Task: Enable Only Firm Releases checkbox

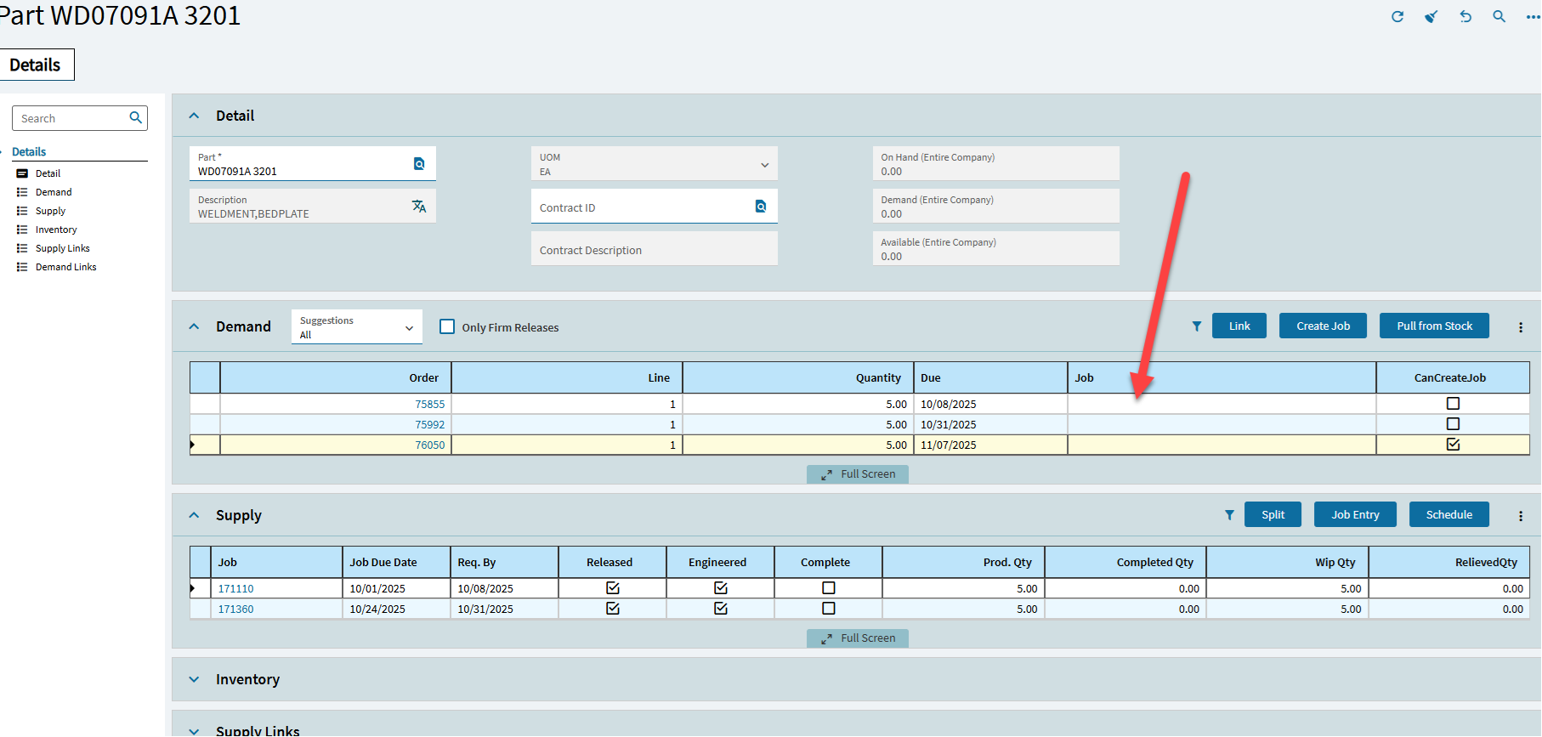Action: coord(447,327)
